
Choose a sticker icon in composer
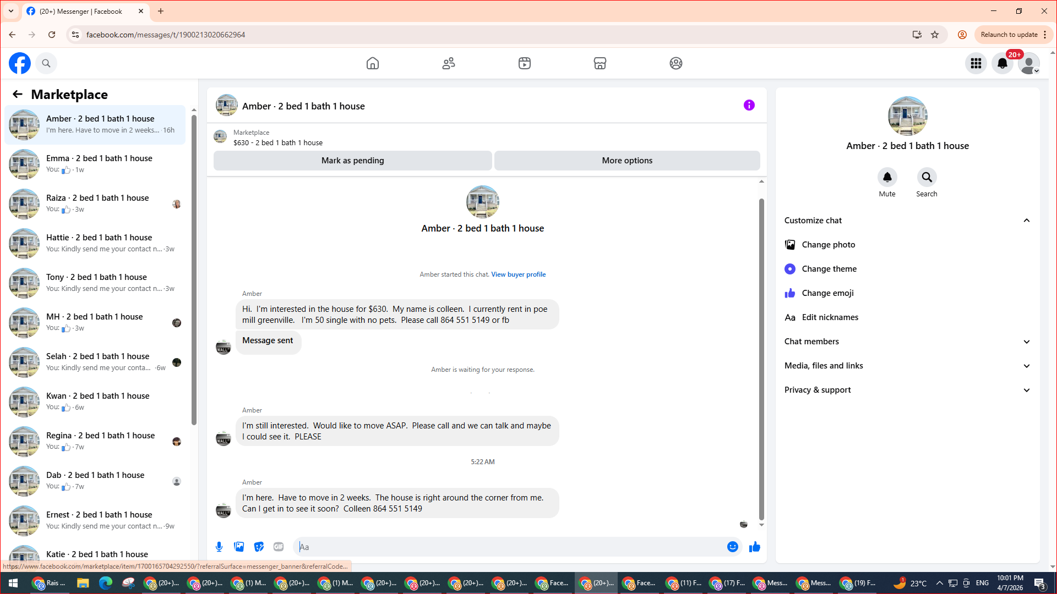point(259,547)
